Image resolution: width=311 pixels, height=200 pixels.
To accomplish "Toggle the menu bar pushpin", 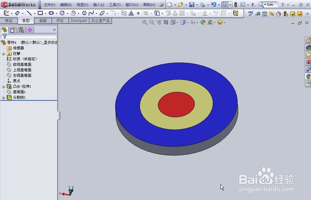I will click(x=162, y=5).
